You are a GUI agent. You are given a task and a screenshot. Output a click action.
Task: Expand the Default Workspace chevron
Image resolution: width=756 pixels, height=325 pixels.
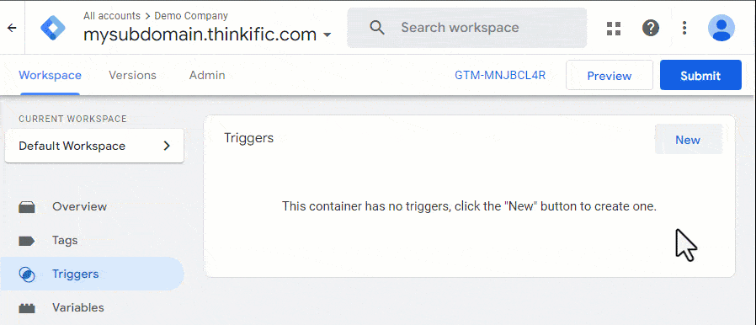[167, 147]
